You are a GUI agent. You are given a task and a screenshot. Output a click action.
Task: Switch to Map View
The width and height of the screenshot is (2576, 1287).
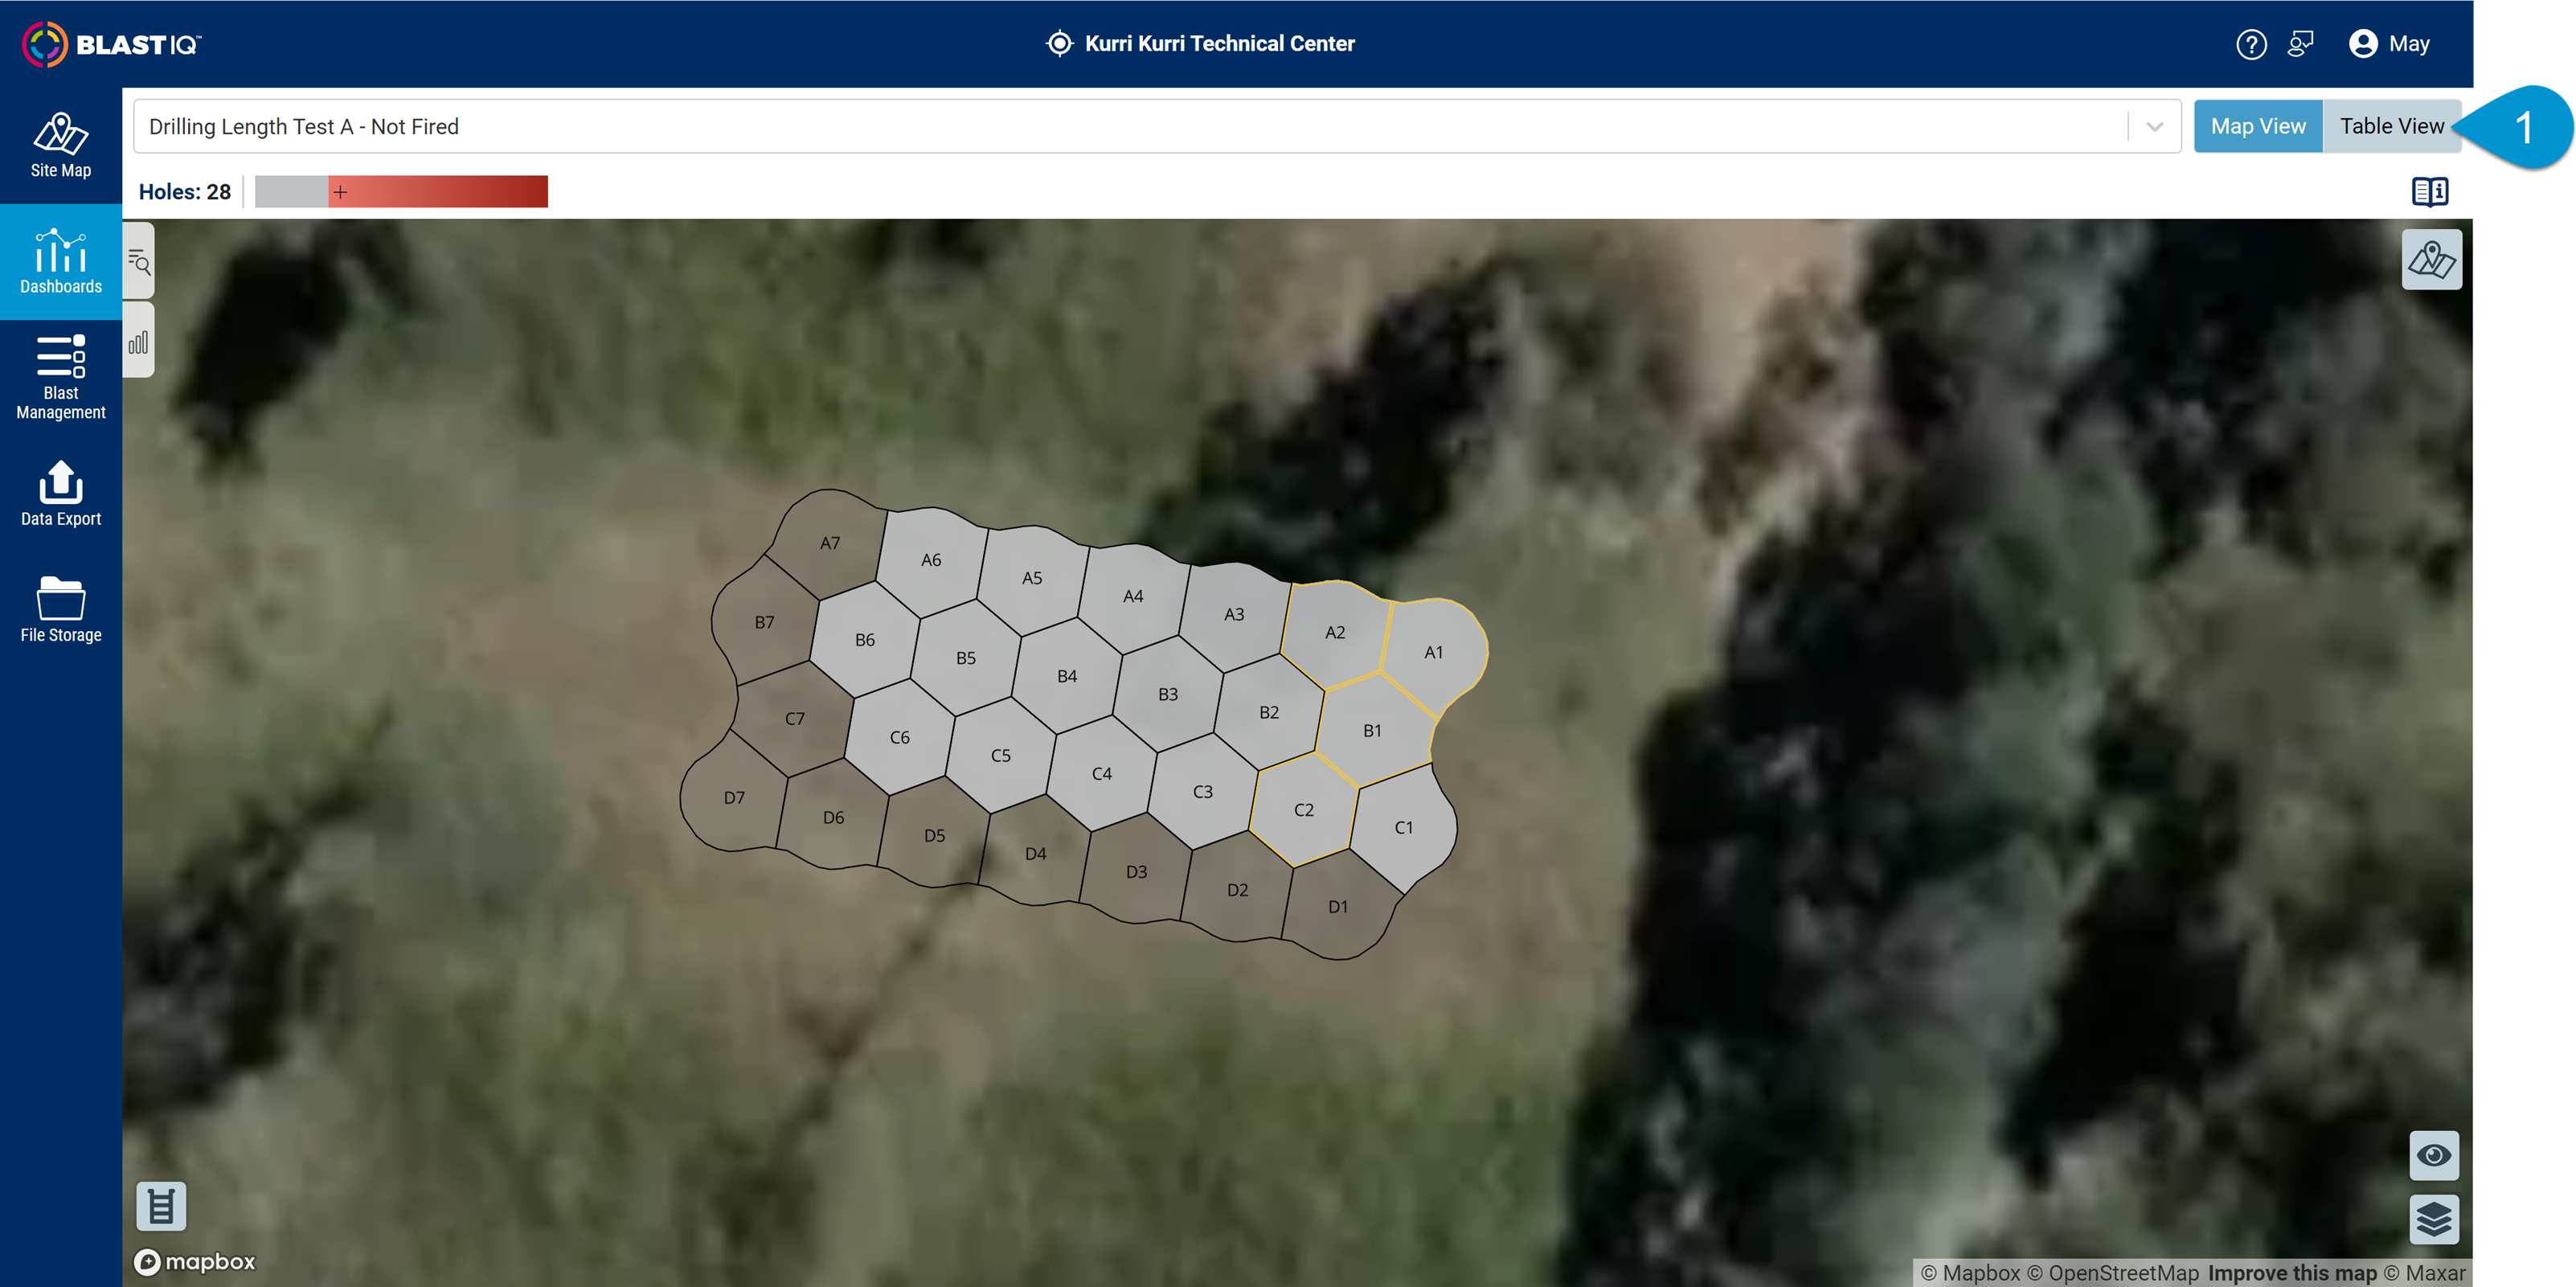(x=2257, y=126)
